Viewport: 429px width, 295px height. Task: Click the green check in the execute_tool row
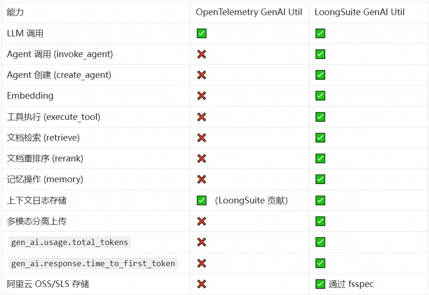click(x=320, y=117)
